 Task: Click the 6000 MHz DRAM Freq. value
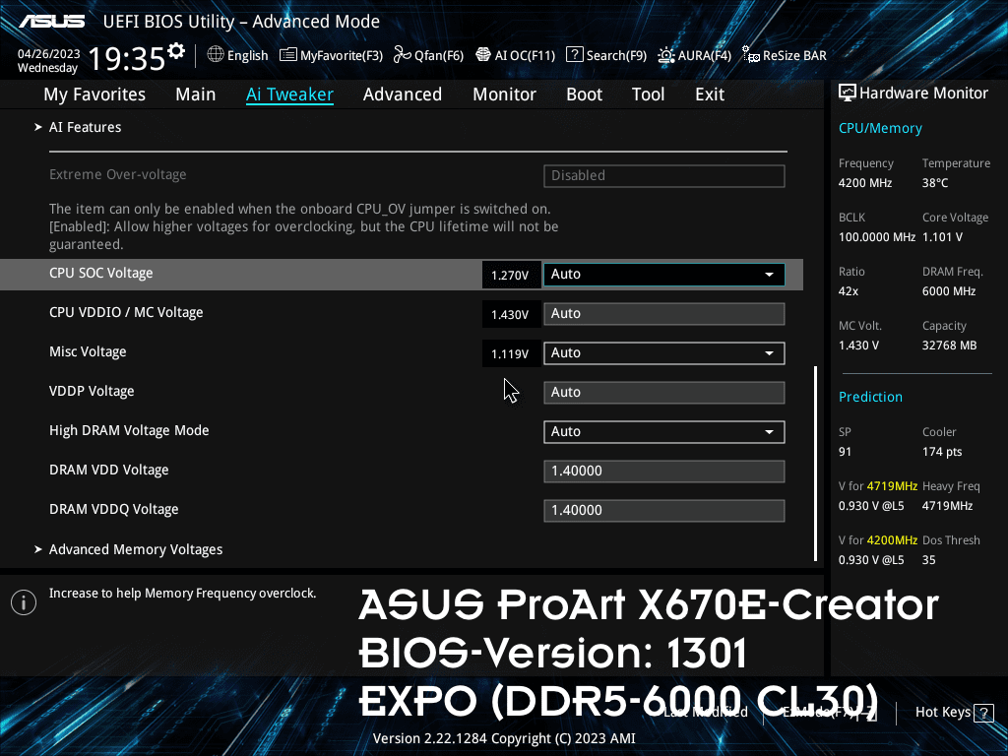point(949,291)
